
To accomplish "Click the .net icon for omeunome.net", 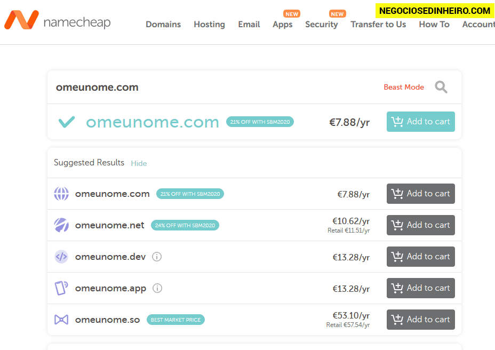I will coord(61,225).
